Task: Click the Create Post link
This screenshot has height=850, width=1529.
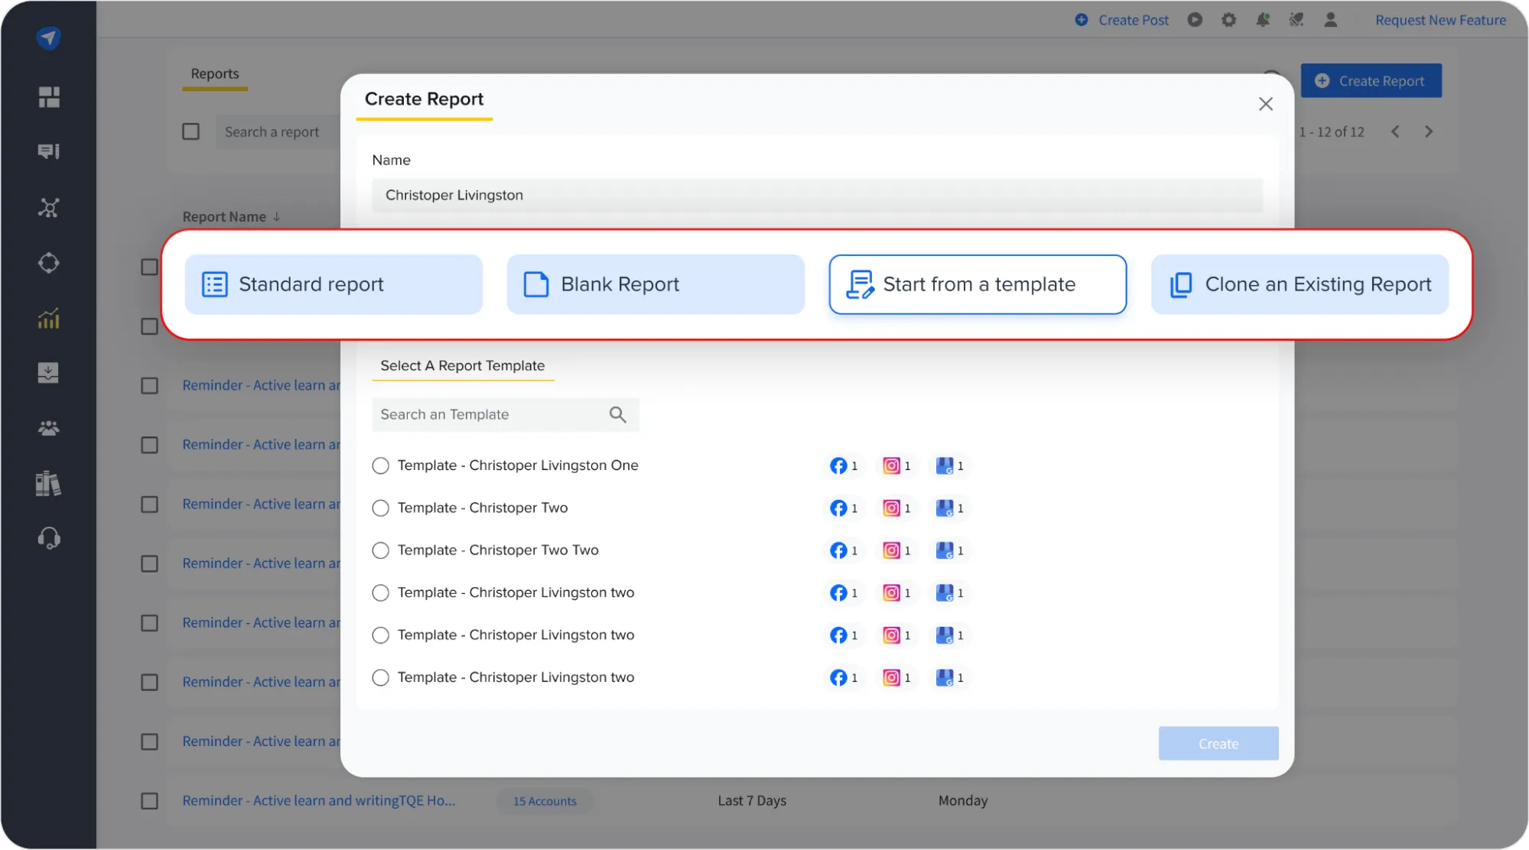Action: coord(1122,20)
